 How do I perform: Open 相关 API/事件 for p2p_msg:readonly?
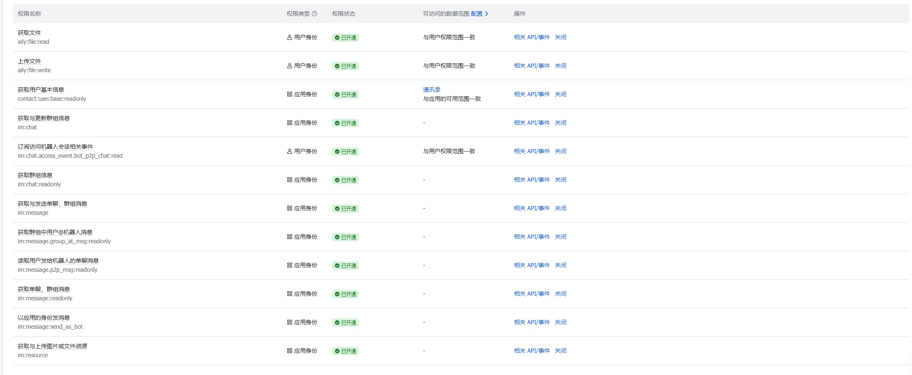pos(532,265)
